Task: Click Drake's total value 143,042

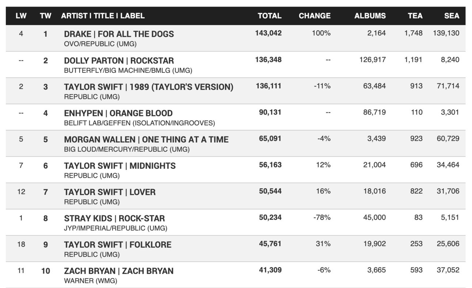Action: (x=268, y=33)
